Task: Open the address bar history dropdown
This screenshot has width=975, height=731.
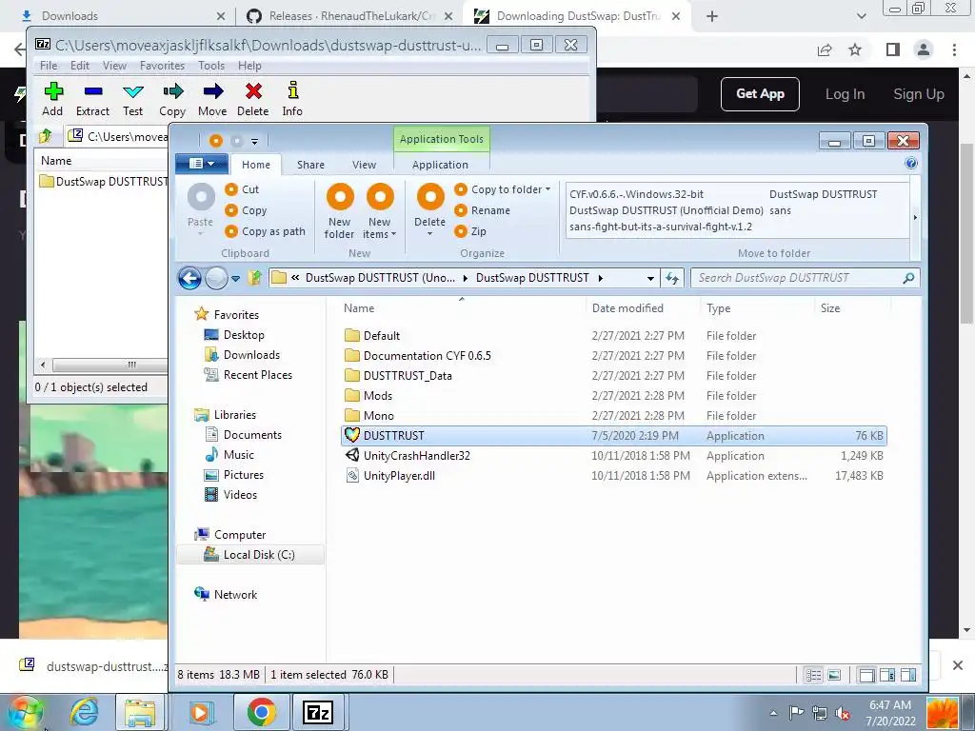Action: 650,279
